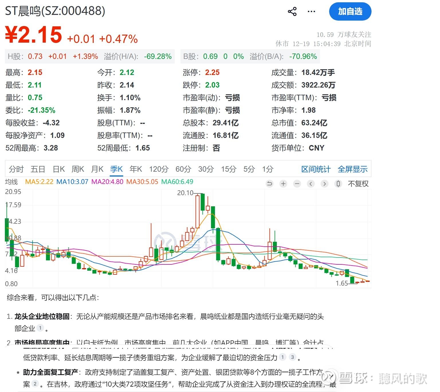This screenshot has width=440, height=392.
Task: Click the 10.59 万球友关注 follower count
Action: click(344, 35)
